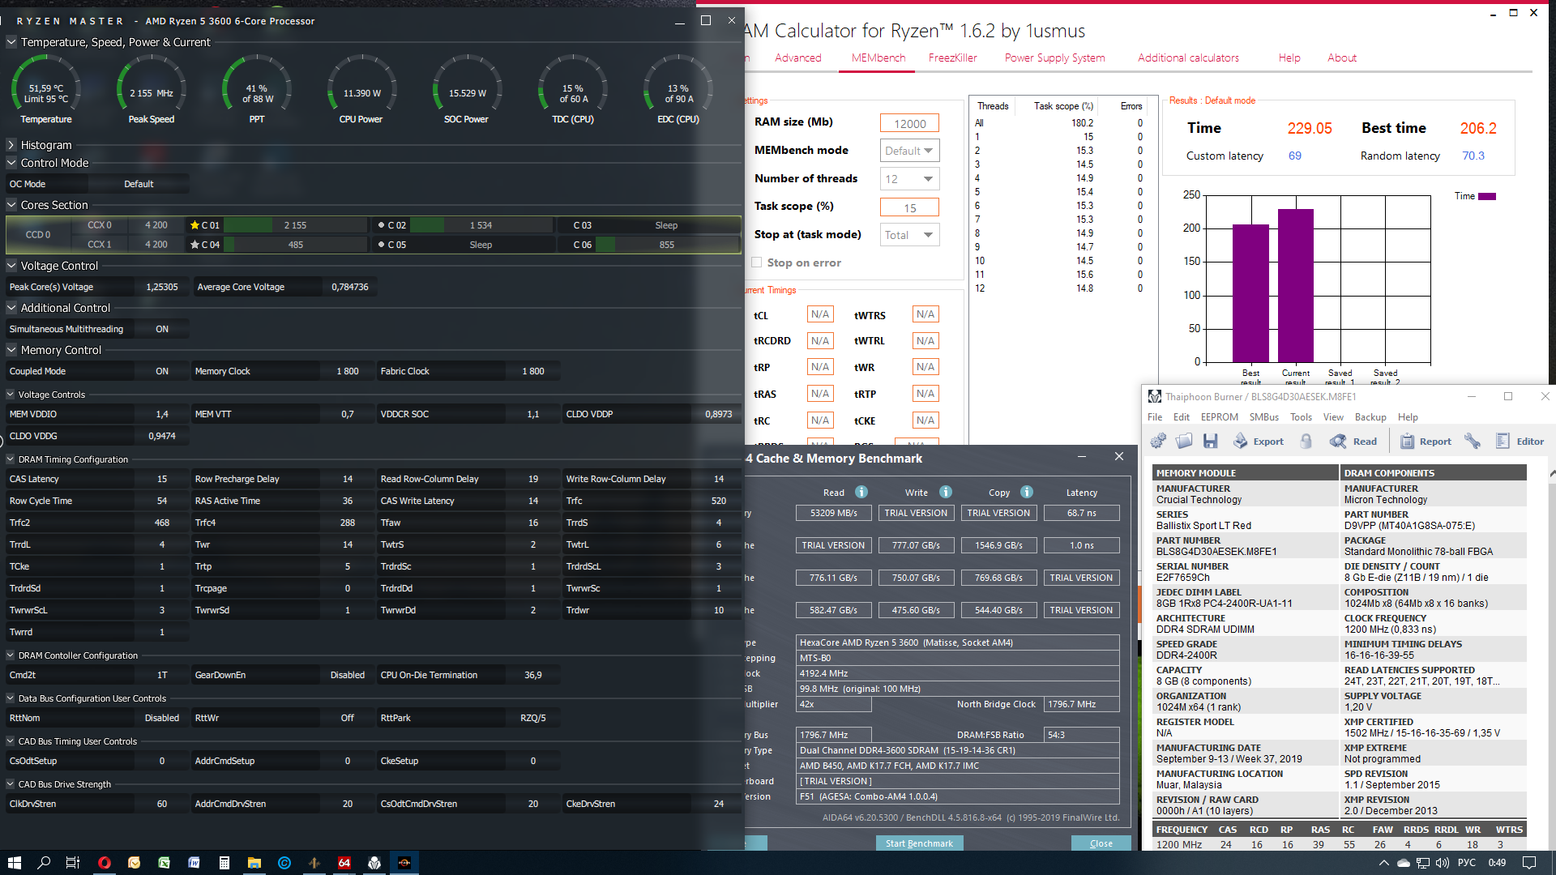Open the Editor toolbar button

(1520, 442)
